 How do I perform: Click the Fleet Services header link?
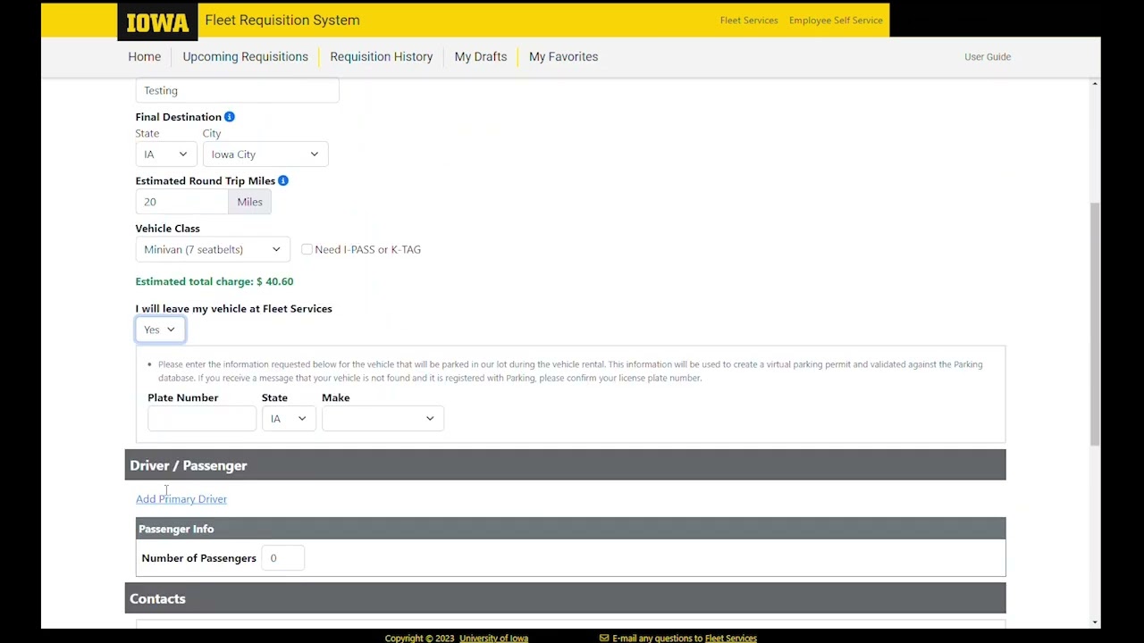[x=749, y=20]
